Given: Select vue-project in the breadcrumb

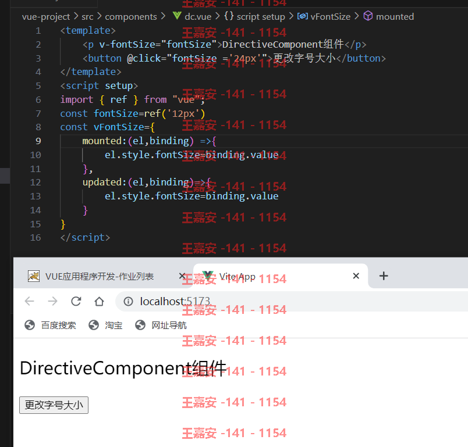Looking at the screenshot, I should (46, 16).
